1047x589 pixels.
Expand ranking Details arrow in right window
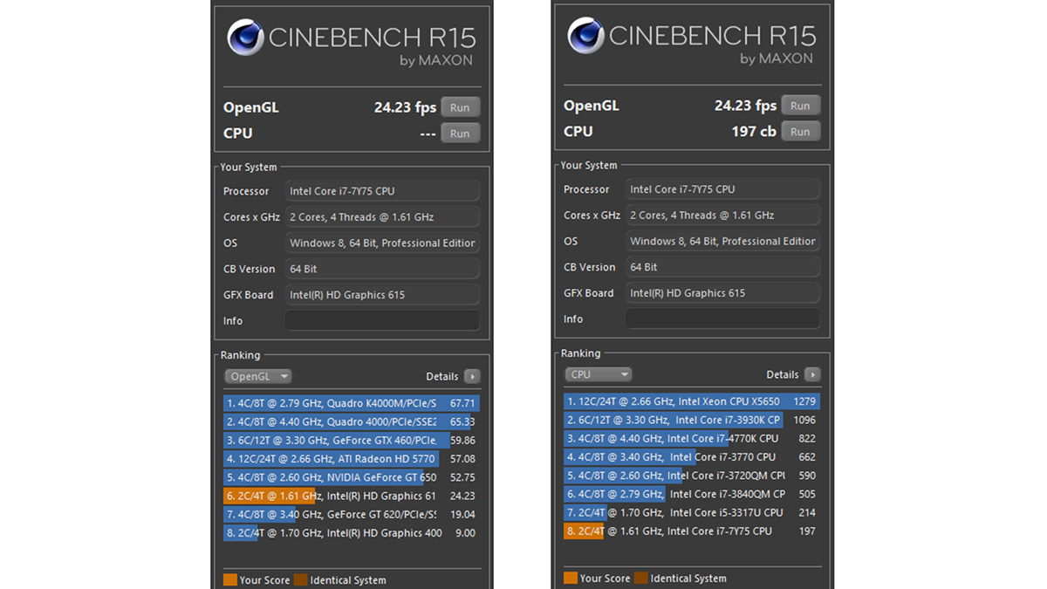pos(812,374)
